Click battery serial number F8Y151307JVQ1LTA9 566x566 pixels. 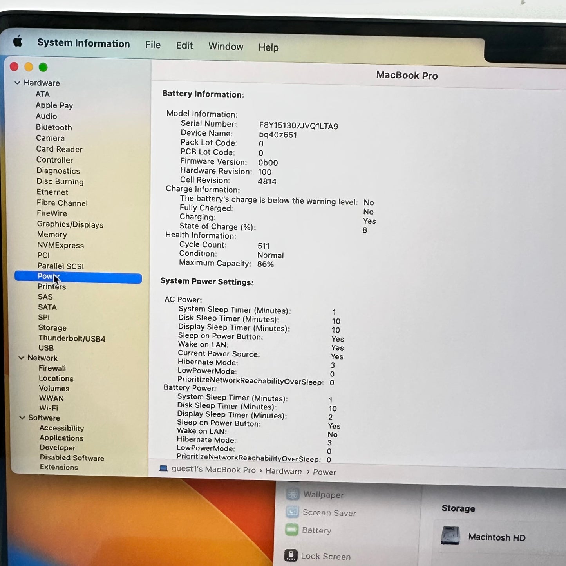tap(298, 126)
